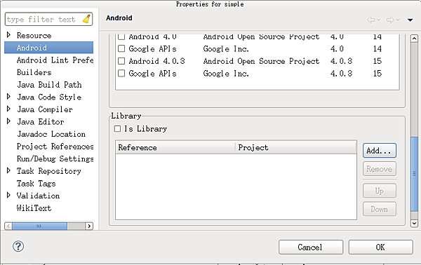Open the view menu triangle icon
The height and width of the screenshot is (265, 421).
coord(410,20)
